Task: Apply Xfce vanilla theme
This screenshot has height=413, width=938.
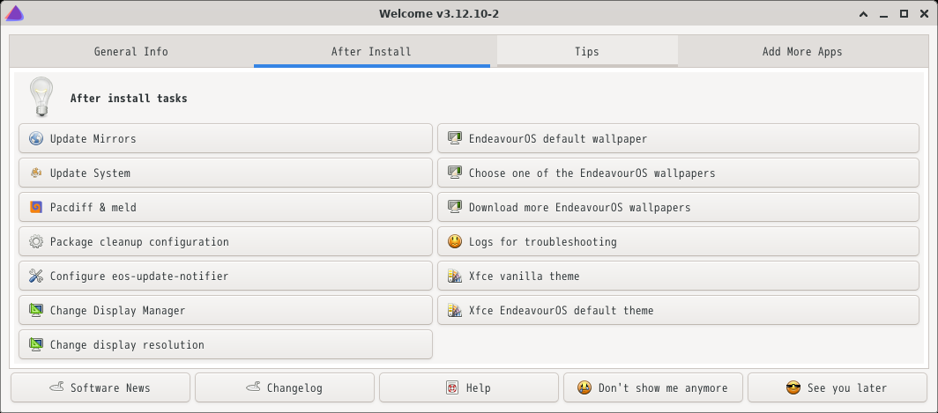Action: pyautogui.click(x=679, y=277)
